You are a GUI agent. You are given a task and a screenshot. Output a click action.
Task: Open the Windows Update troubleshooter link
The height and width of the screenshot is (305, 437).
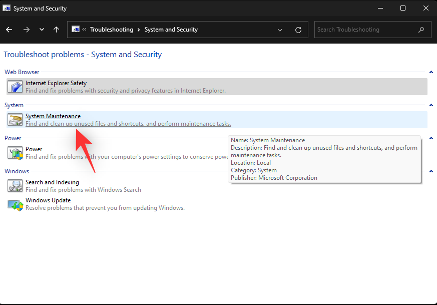(48, 200)
